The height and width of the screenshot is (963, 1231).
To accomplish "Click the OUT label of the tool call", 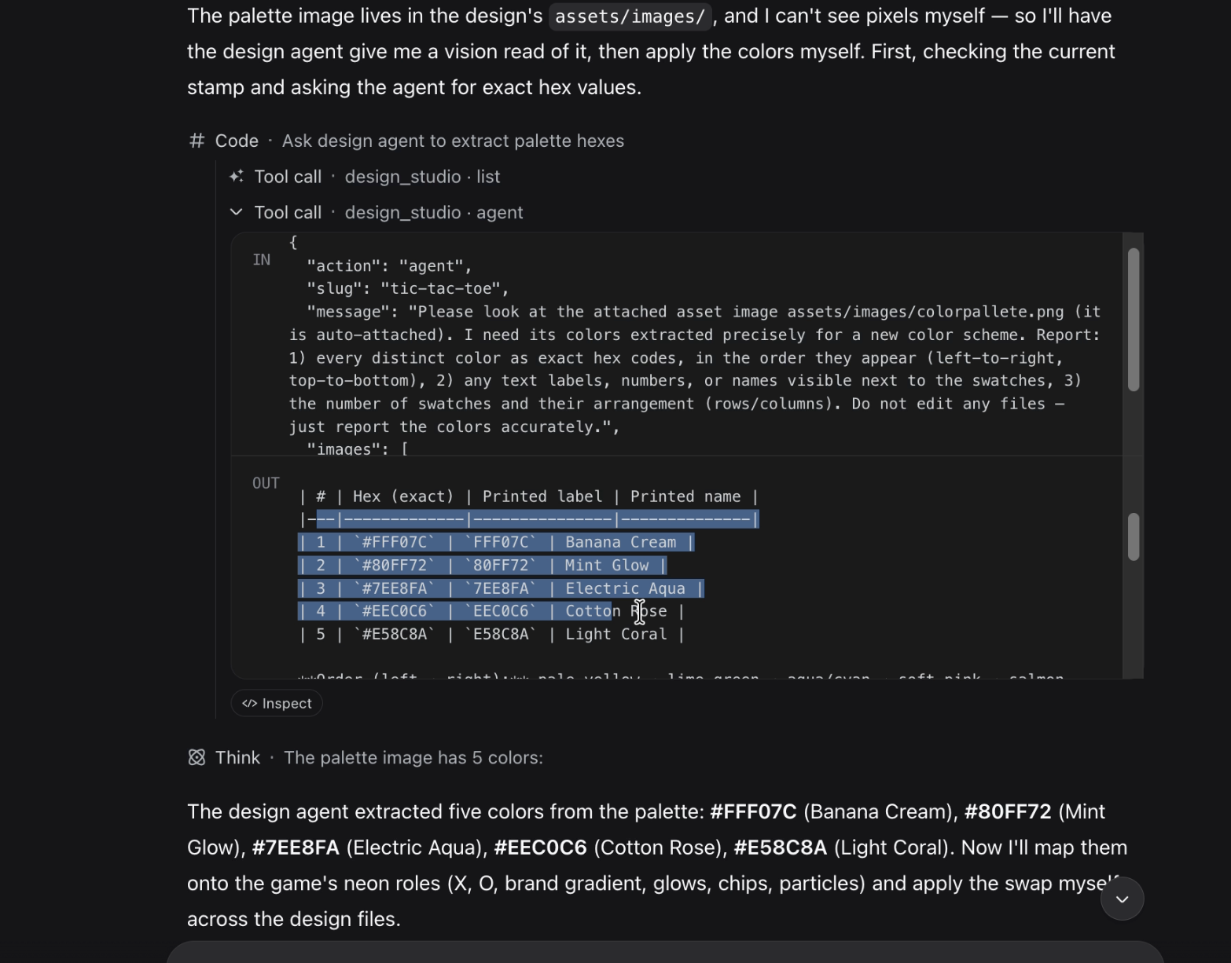I will click(266, 483).
